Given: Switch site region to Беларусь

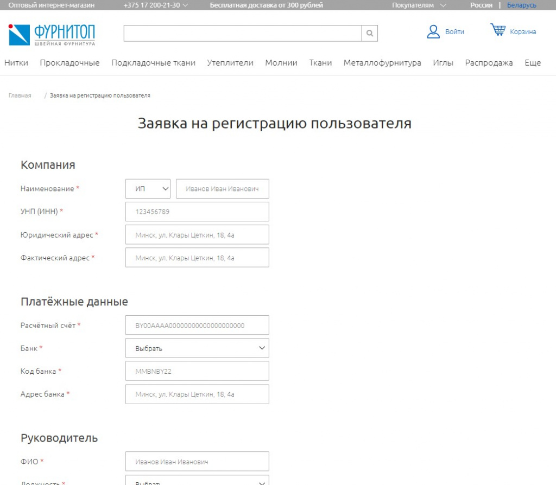Looking at the screenshot, I should point(521,5).
